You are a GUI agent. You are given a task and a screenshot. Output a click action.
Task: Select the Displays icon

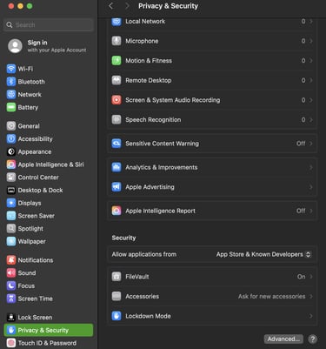click(11, 203)
